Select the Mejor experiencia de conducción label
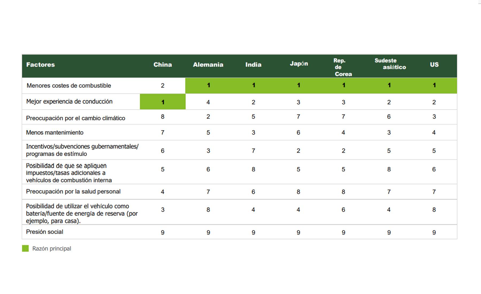The image size is (481, 294). (69, 102)
